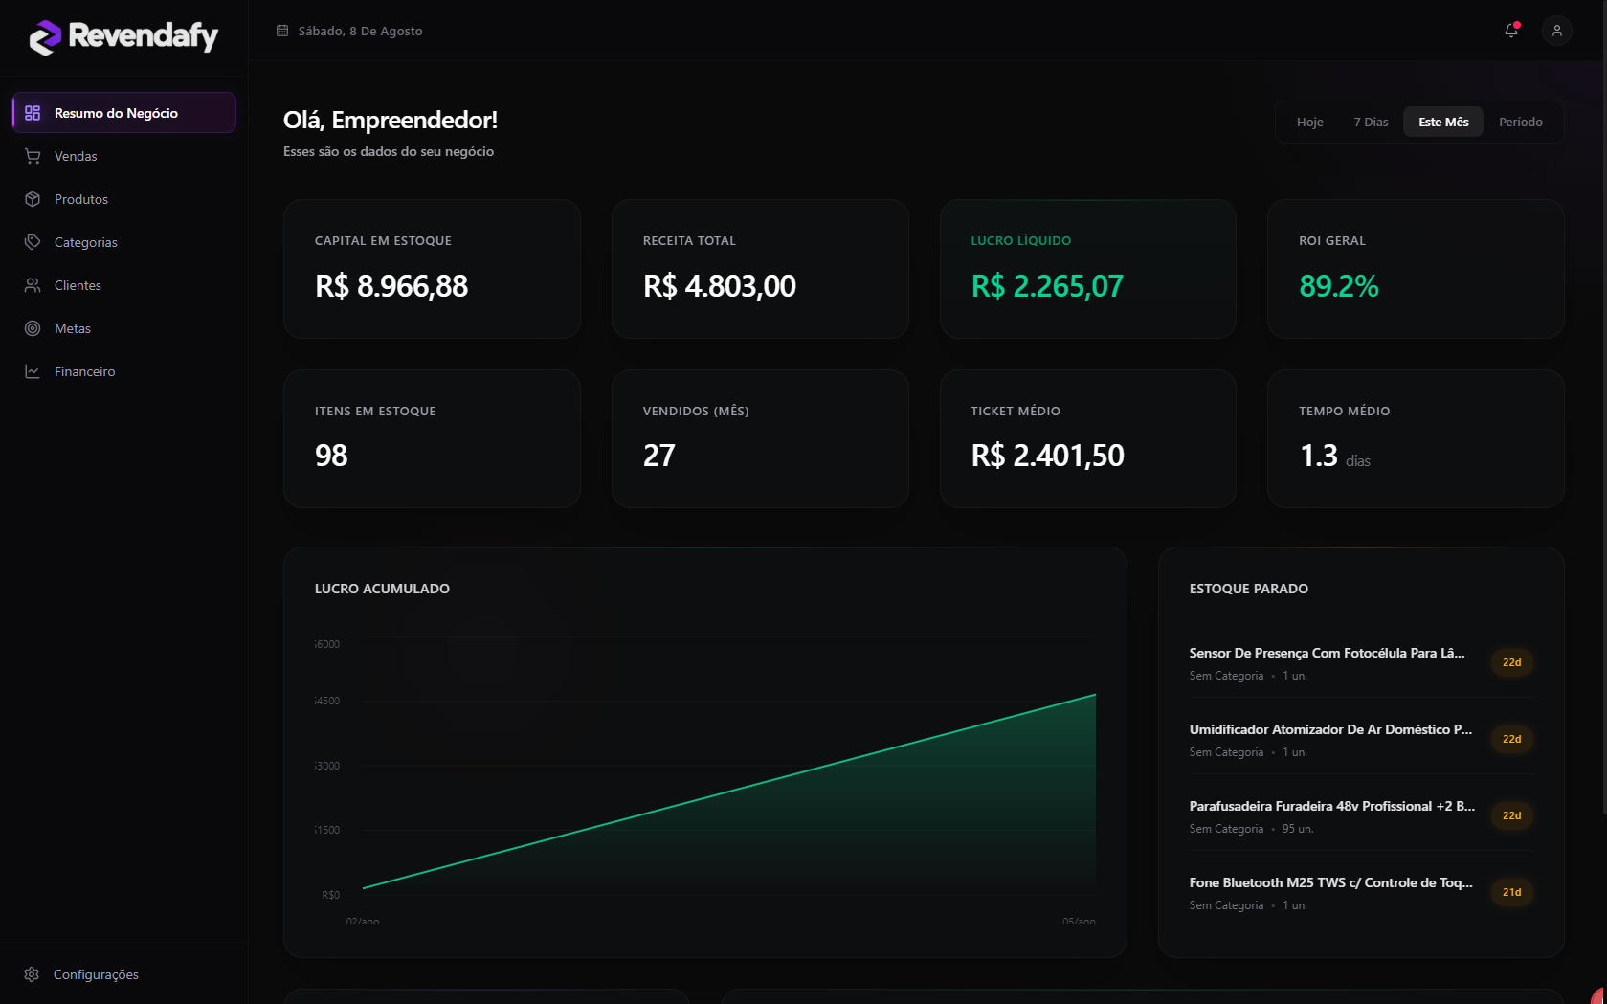Click the 21d badge on Fone Bluetooth
Viewport: 1607px width, 1004px height.
(1511, 892)
